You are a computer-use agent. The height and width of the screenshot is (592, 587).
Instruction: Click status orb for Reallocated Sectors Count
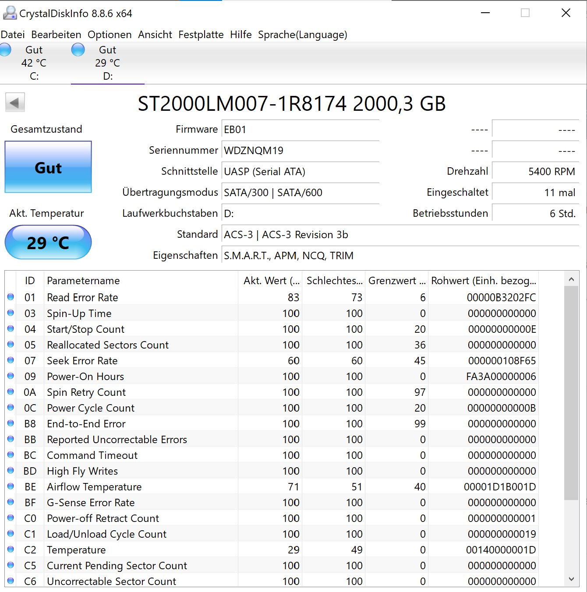(x=11, y=344)
